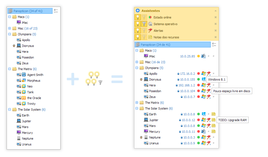
Task: Click the VNC icon next to Agent Smith
Action: [24, 75]
